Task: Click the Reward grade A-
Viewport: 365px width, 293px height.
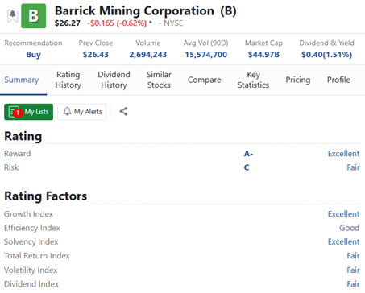Action: pos(248,154)
